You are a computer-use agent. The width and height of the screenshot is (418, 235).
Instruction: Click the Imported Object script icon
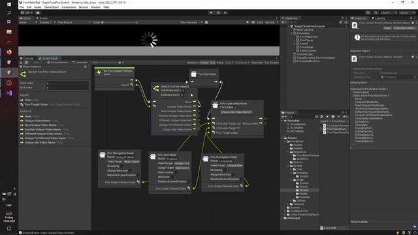(x=354, y=59)
